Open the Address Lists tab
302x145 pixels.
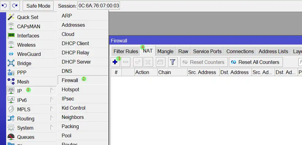click(273, 51)
